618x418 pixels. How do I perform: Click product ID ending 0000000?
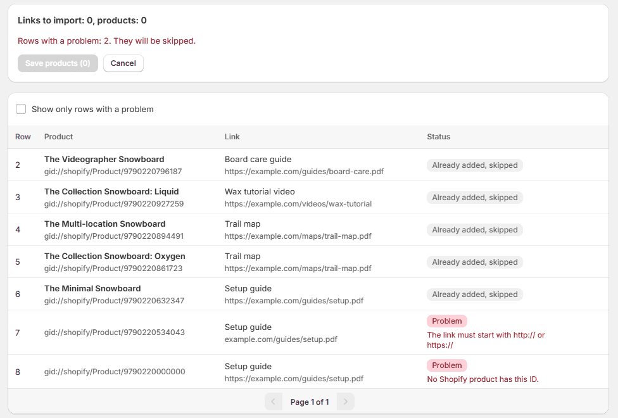coord(115,372)
